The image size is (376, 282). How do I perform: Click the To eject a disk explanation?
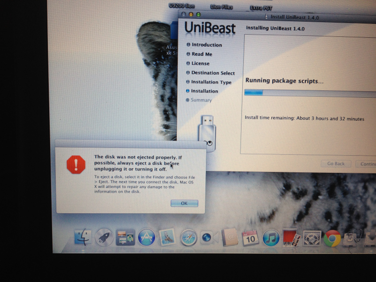pos(145,184)
